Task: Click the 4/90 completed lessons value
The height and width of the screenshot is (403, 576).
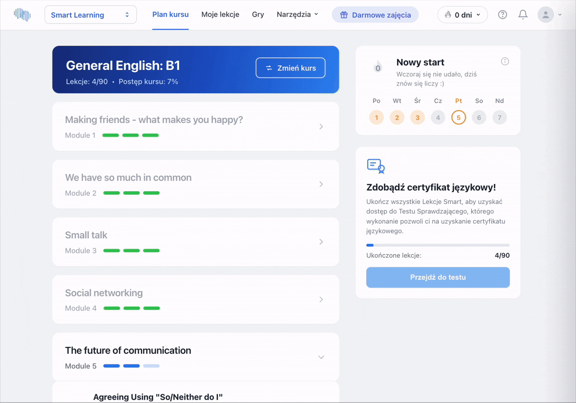Action: (x=502, y=255)
